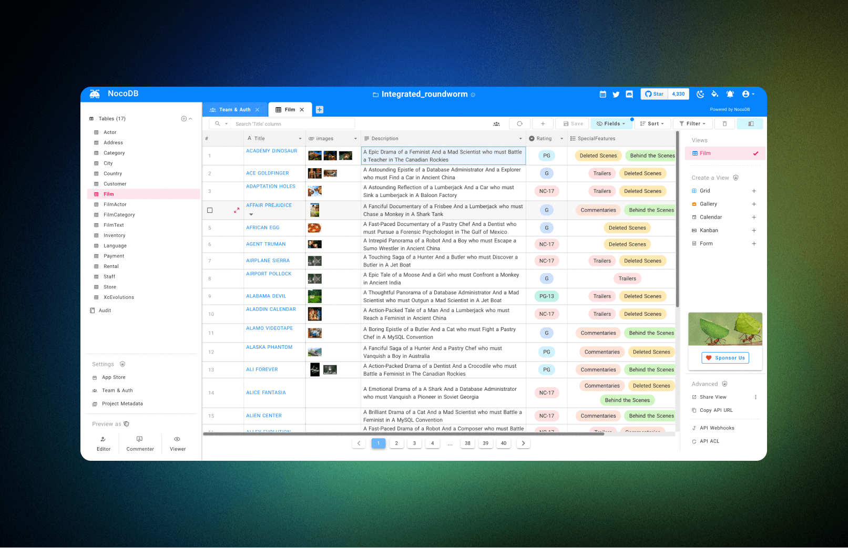The image size is (848, 548).
Task: Open Description column header dropdown
Action: point(520,139)
